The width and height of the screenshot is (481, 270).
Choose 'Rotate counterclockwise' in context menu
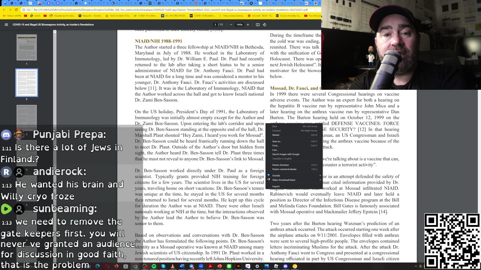pos(294,169)
